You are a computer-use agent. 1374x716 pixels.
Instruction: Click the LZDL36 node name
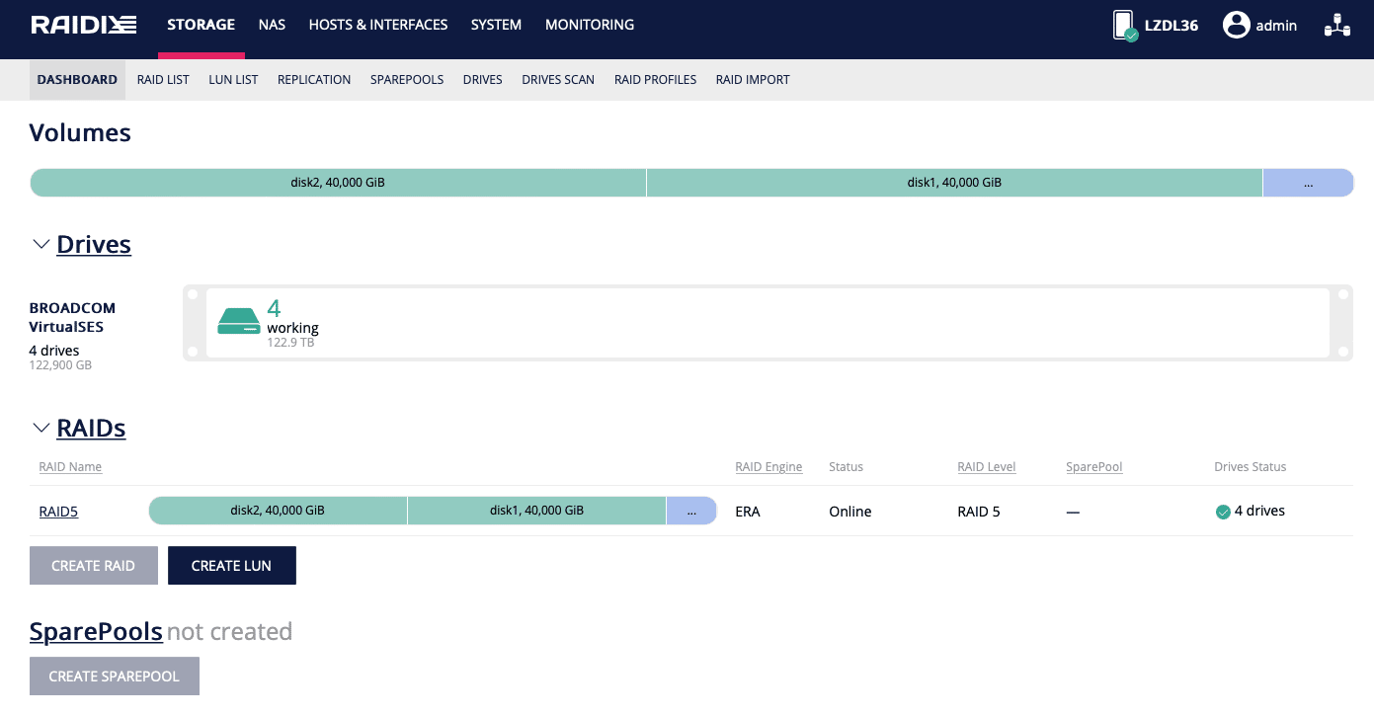(1172, 26)
